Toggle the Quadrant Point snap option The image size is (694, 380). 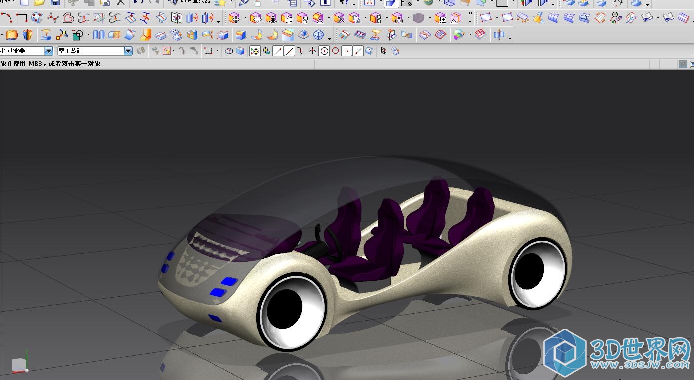pyautogui.click(x=335, y=51)
